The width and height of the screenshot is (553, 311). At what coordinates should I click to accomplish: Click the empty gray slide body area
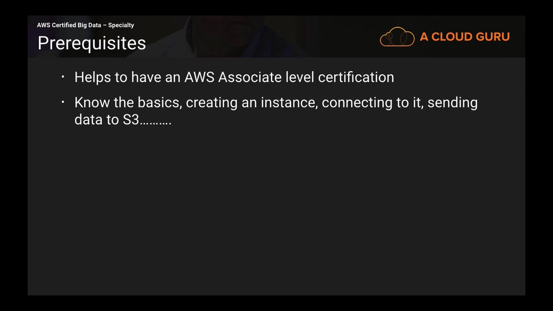pyautogui.click(x=276, y=207)
